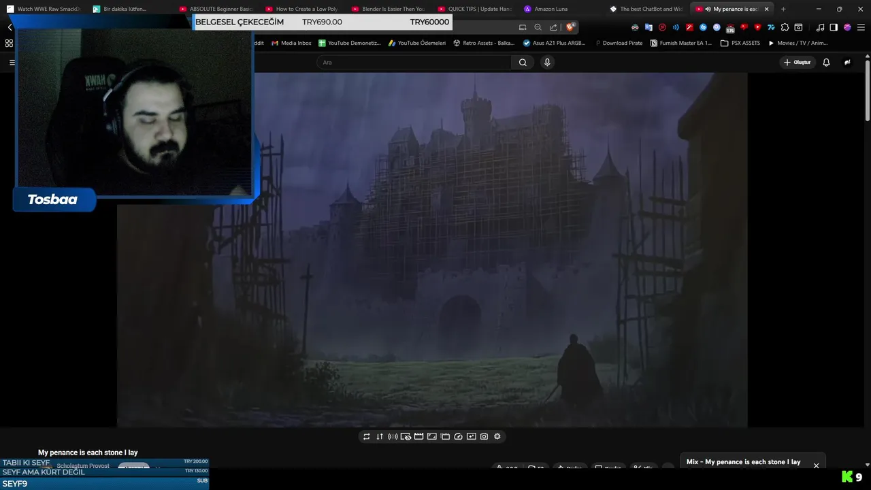
Task: Click the YouTube search magnifier button
Action: tap(523, 63)
